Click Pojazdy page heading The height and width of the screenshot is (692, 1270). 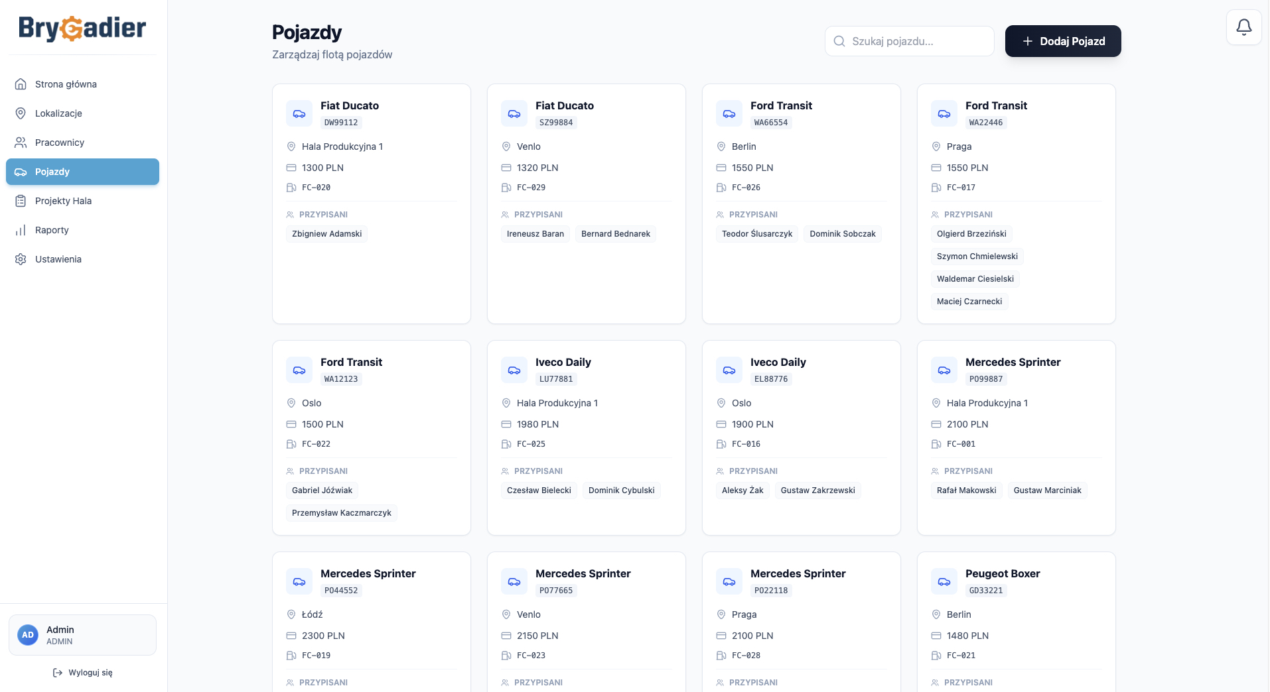(307, 32)
